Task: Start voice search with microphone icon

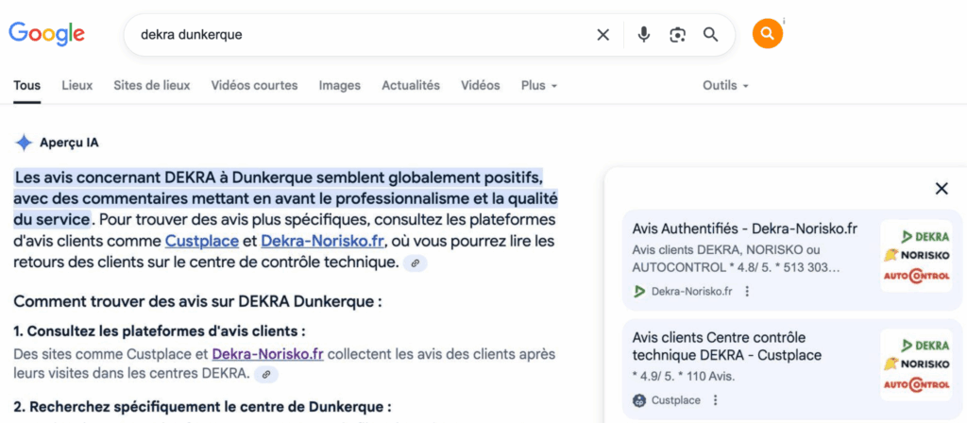Action: pos(644,35)
